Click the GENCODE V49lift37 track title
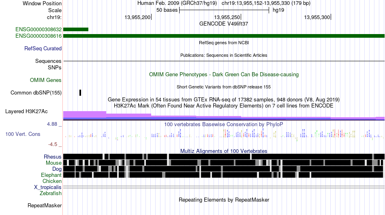385x215 pixels. pos(224,24)
